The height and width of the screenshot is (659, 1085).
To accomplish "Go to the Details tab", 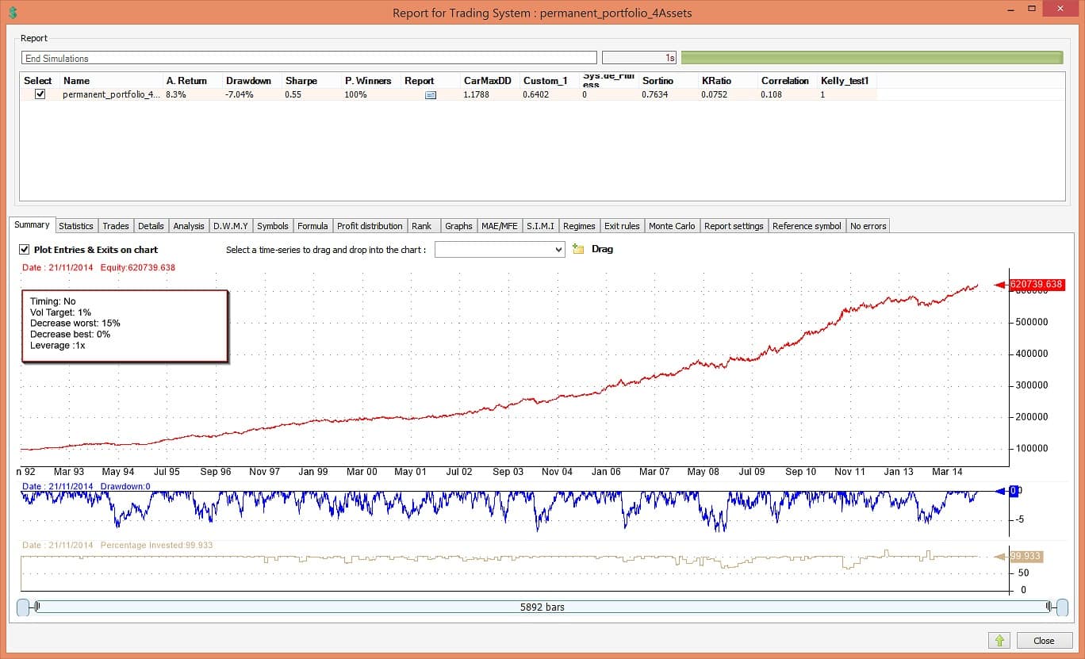I will (x=151, y=226).
